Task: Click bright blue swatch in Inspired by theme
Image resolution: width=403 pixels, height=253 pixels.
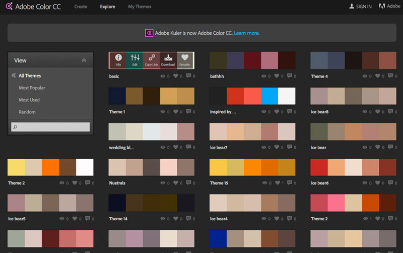Action: 270,96
